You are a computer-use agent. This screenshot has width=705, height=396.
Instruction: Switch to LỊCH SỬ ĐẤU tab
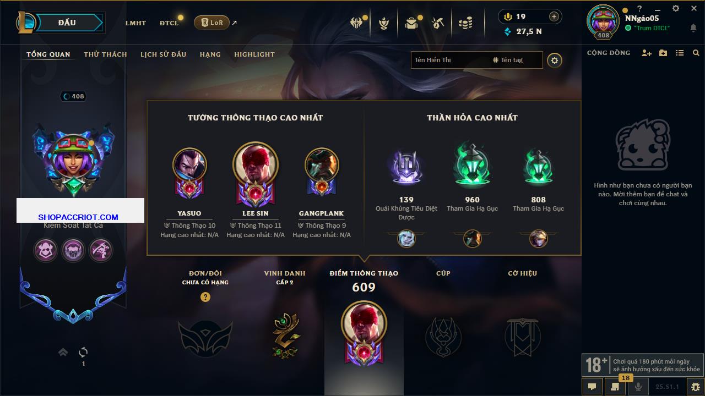point(163,54)
